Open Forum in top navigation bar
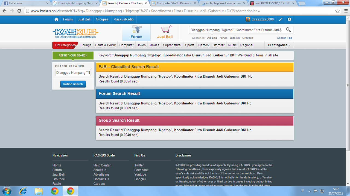Screen dimensions: 350x196 pos(68,19)
